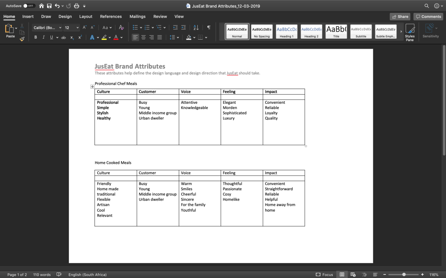Open the Styles Pane

pos(409,32)
